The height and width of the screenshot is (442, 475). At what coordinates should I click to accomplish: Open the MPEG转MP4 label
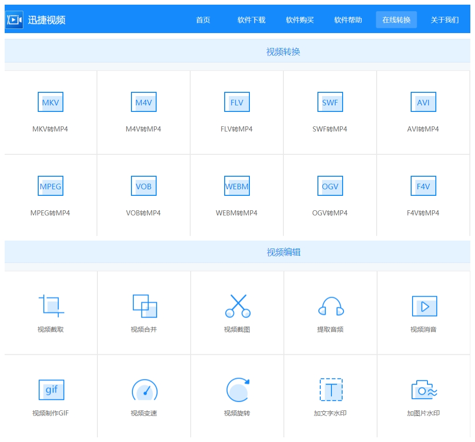pos(50,213)
